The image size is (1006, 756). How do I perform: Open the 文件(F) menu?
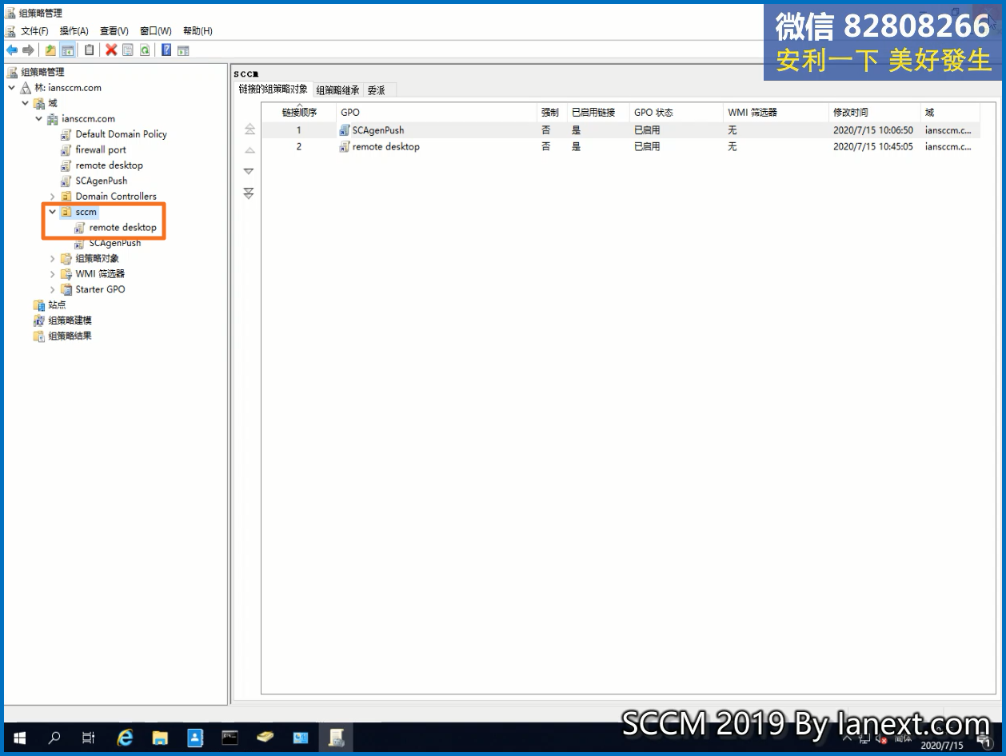(34, 31)
